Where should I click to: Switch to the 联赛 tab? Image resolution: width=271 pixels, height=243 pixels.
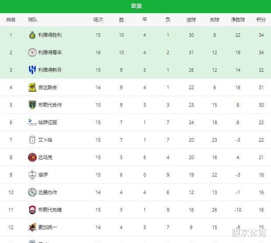tap(136, 6)
